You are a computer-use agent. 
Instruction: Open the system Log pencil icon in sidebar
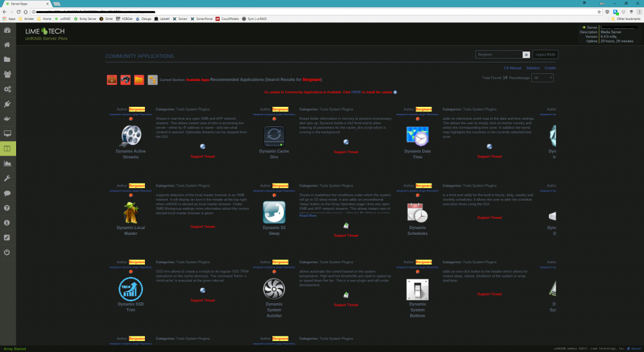click(7, 237)
